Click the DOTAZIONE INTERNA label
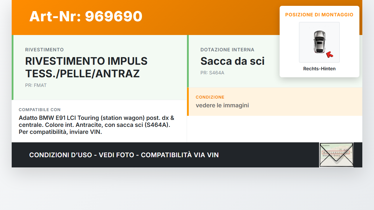 point(227,50)
